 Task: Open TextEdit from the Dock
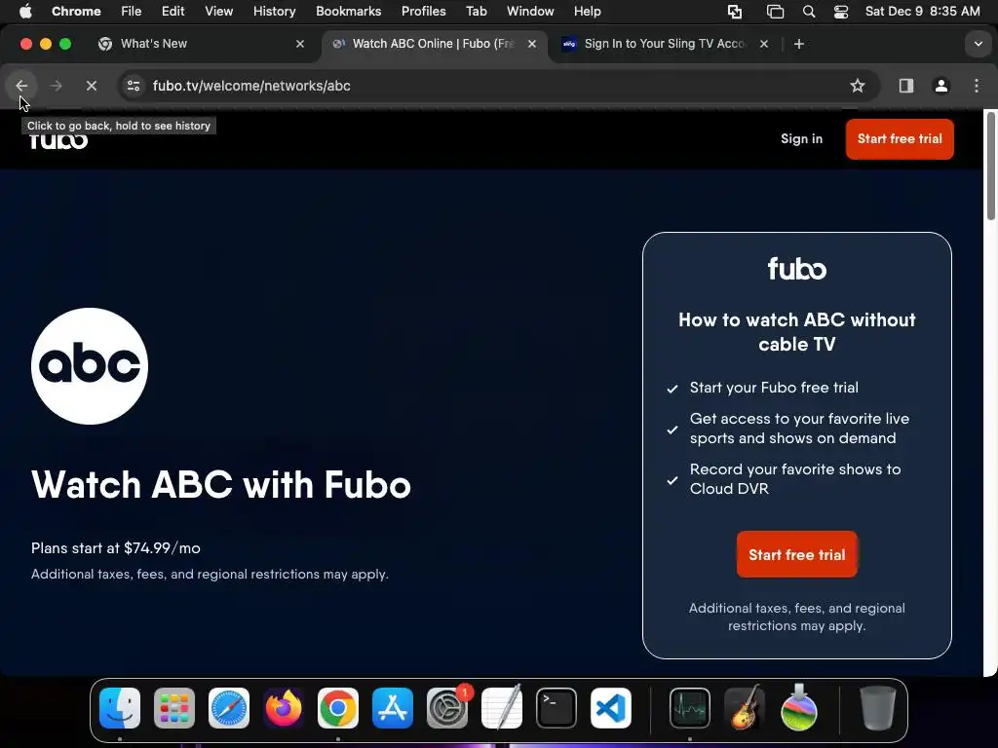point(502,708)
